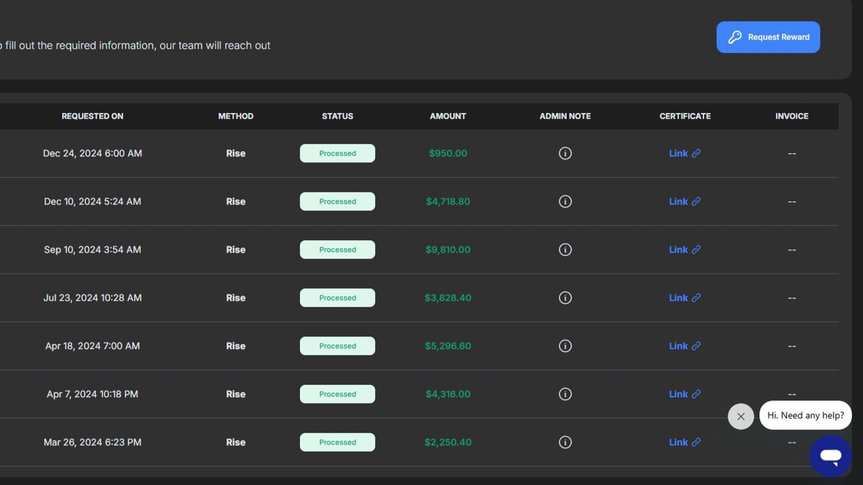Viewport: 863px width, 485px height.
Task: Click Rise method in Jul 23, 2024 row
Action: tap(236, 298)
